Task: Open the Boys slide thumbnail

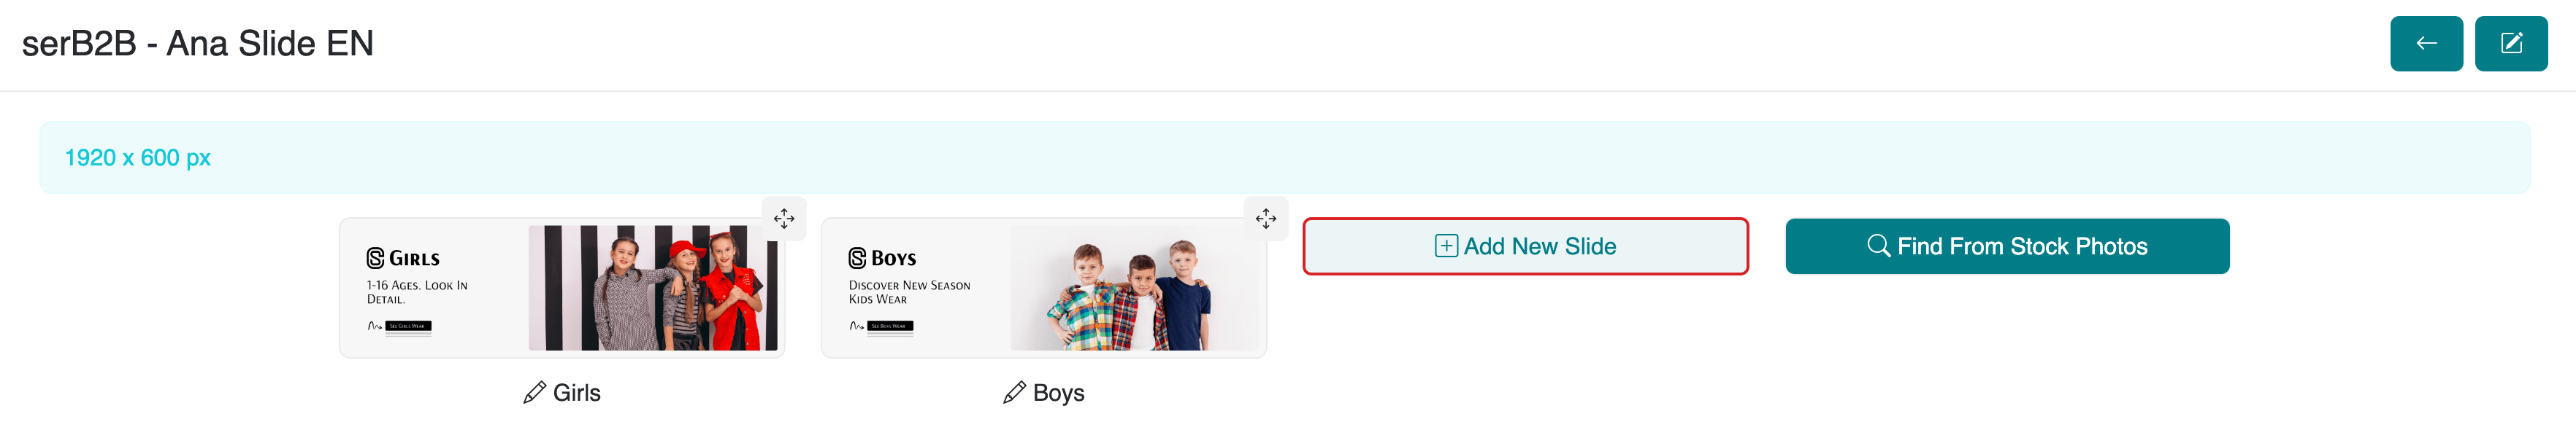Action: [1044, 289]
